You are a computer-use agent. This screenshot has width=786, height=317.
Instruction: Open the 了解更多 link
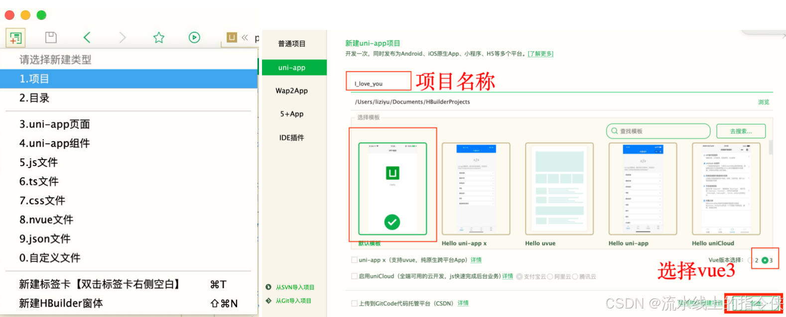[540, 54]
